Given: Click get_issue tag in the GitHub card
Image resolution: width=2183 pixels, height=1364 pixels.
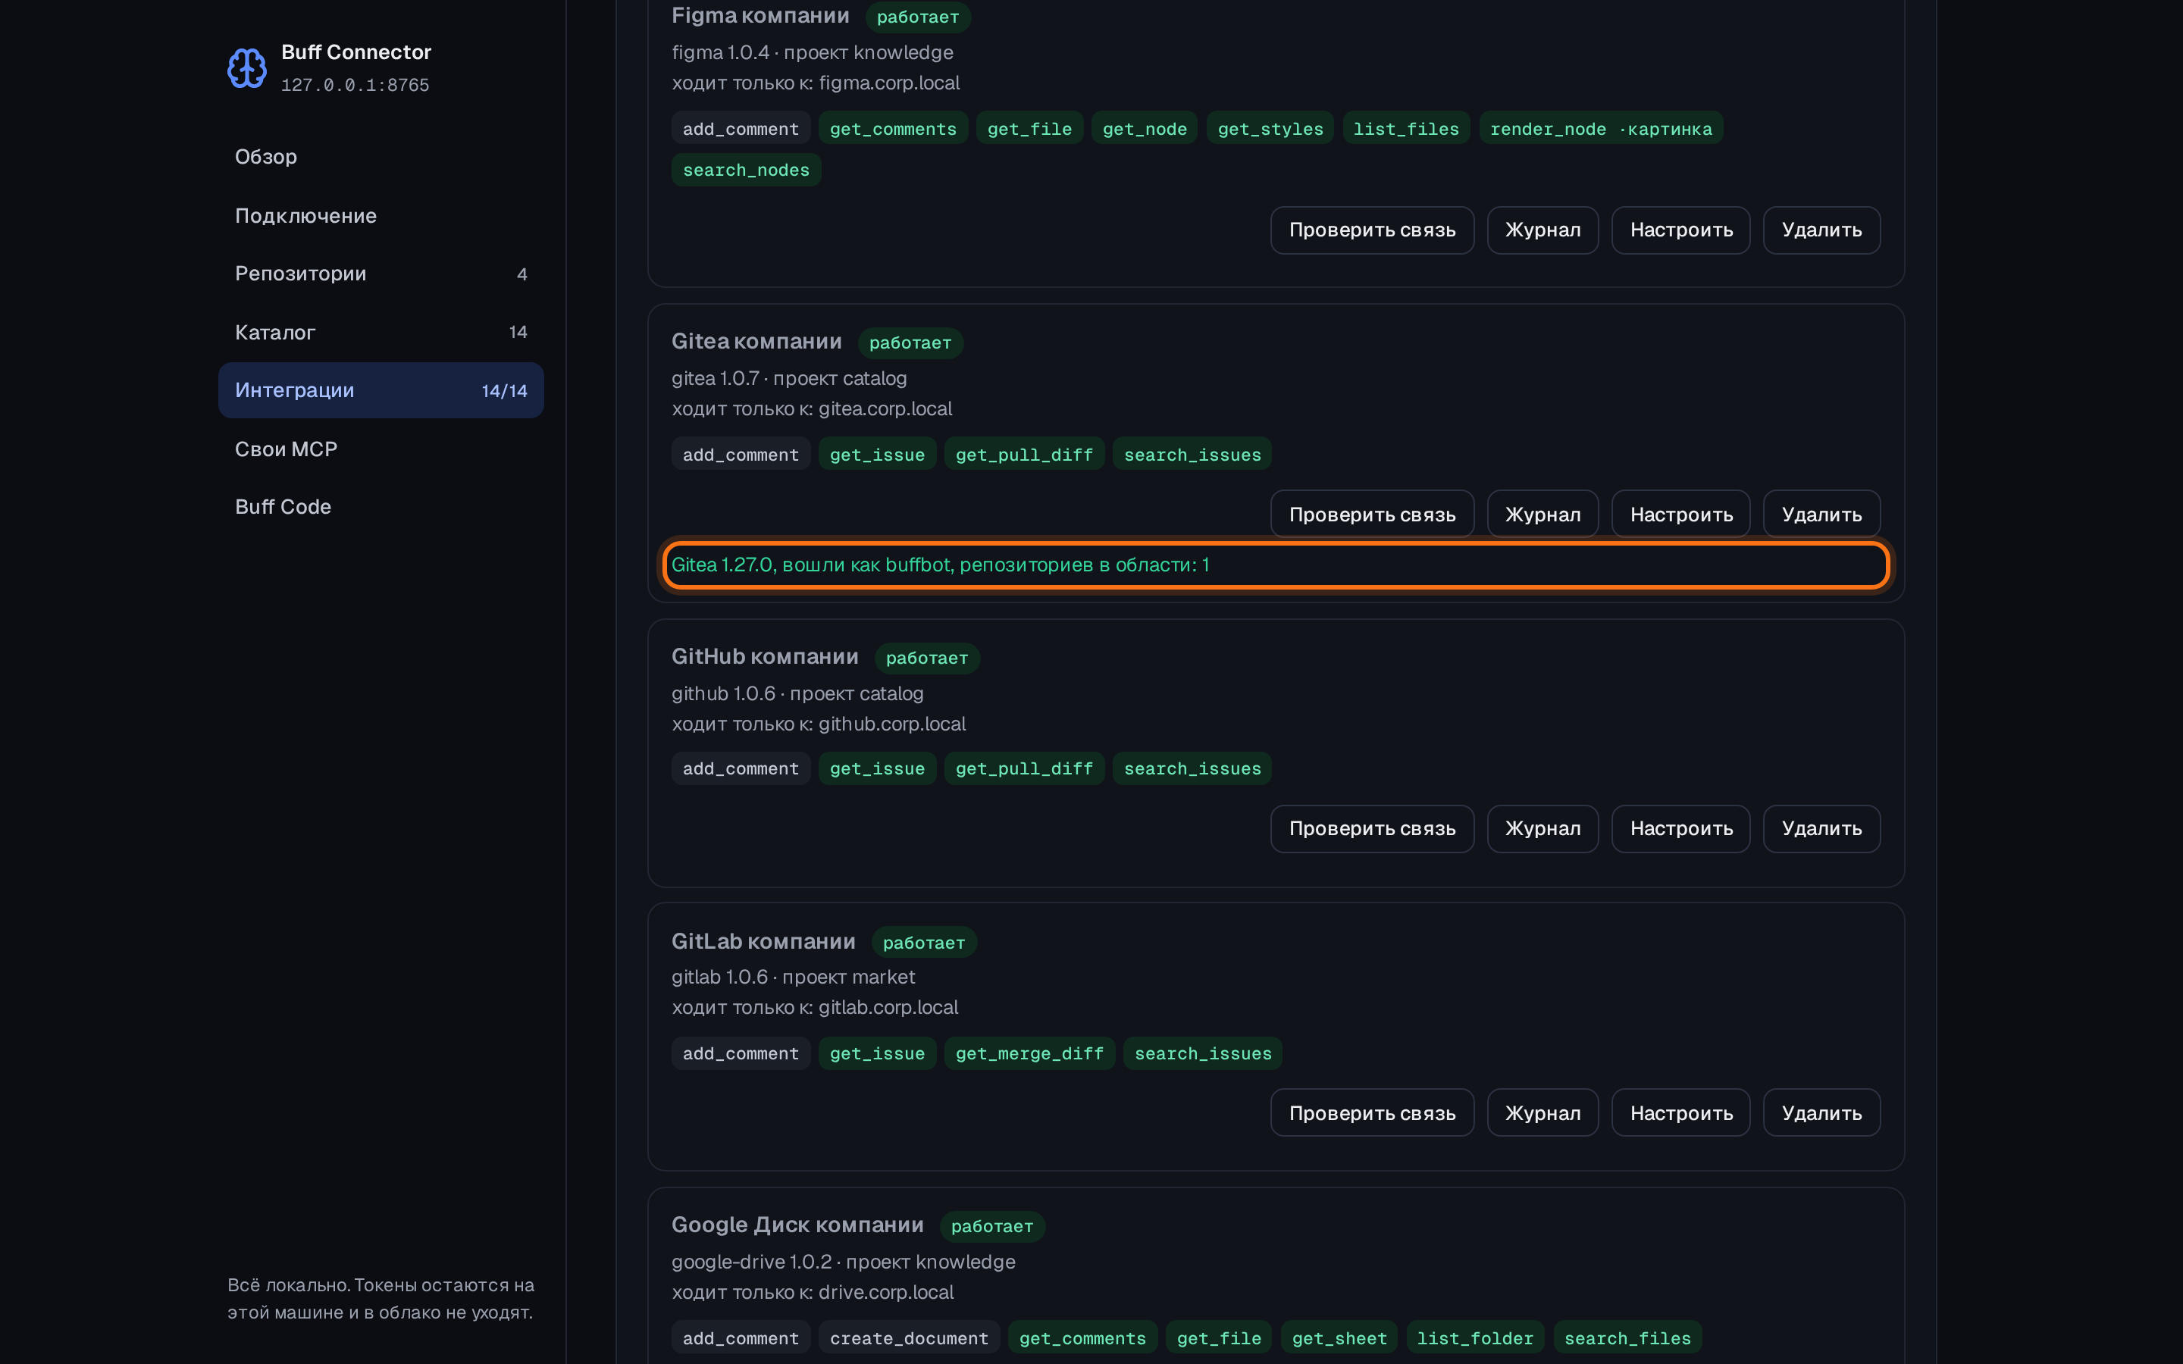Looking at the screenshot, I should click(x=877, y=768).
